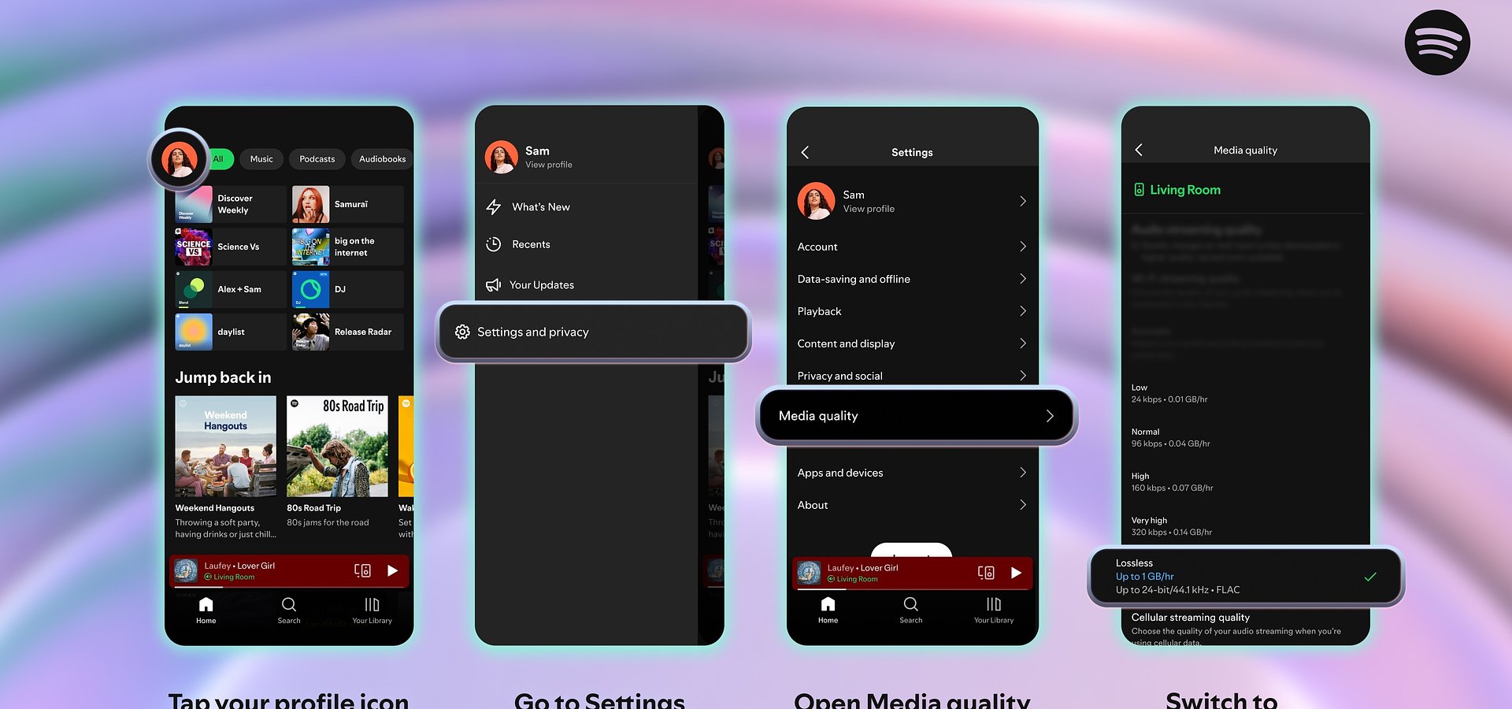
Task: Expand the Media quality settings row
Action: (x=916, y=416)
